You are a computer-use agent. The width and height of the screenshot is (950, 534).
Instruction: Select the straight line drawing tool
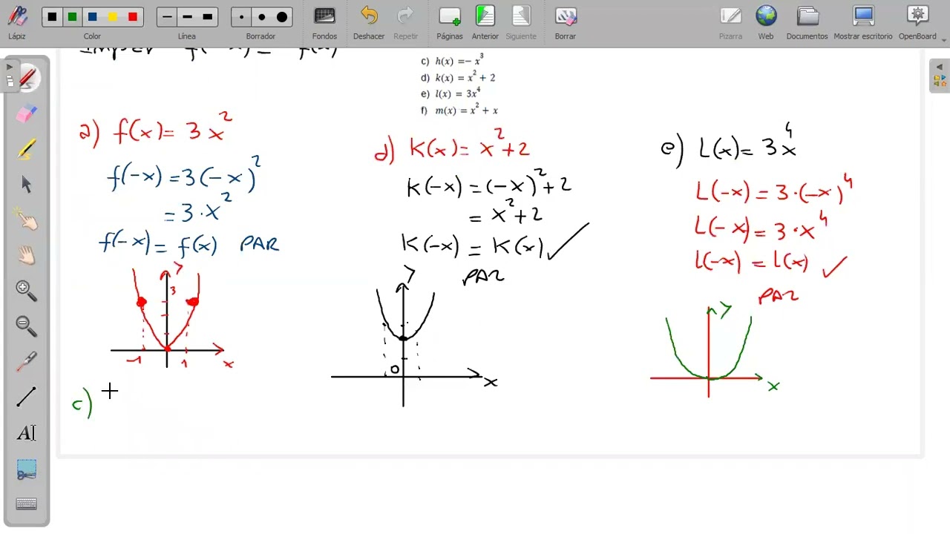(x=27, y=398)
